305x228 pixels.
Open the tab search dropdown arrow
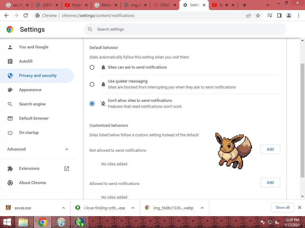[x=268, y=5]
